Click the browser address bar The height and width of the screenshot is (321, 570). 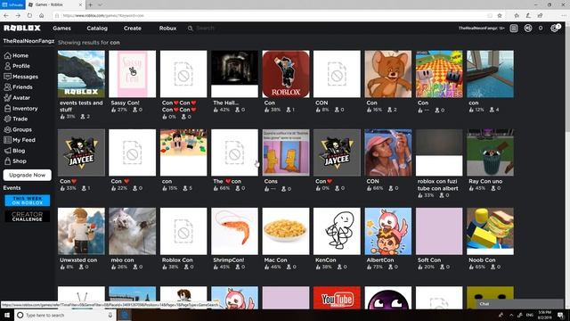(x=273, y=16)
